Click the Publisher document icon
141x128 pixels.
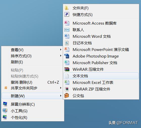(x=67, y=63)
